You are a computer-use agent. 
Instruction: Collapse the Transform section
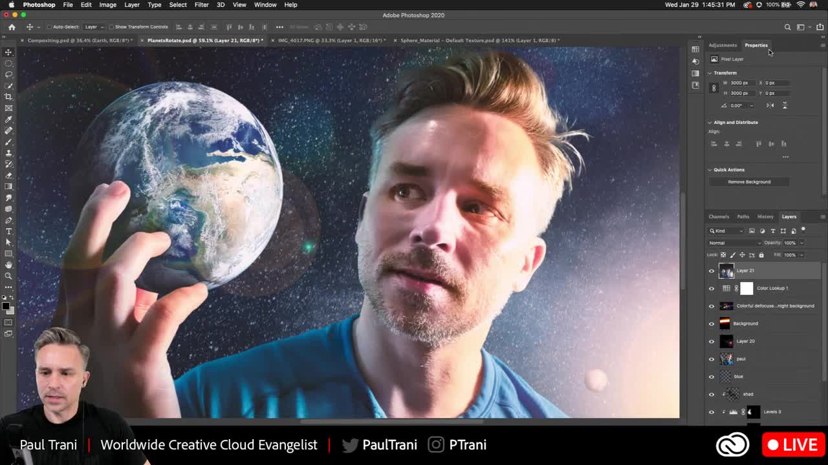[x=710, y=73]
